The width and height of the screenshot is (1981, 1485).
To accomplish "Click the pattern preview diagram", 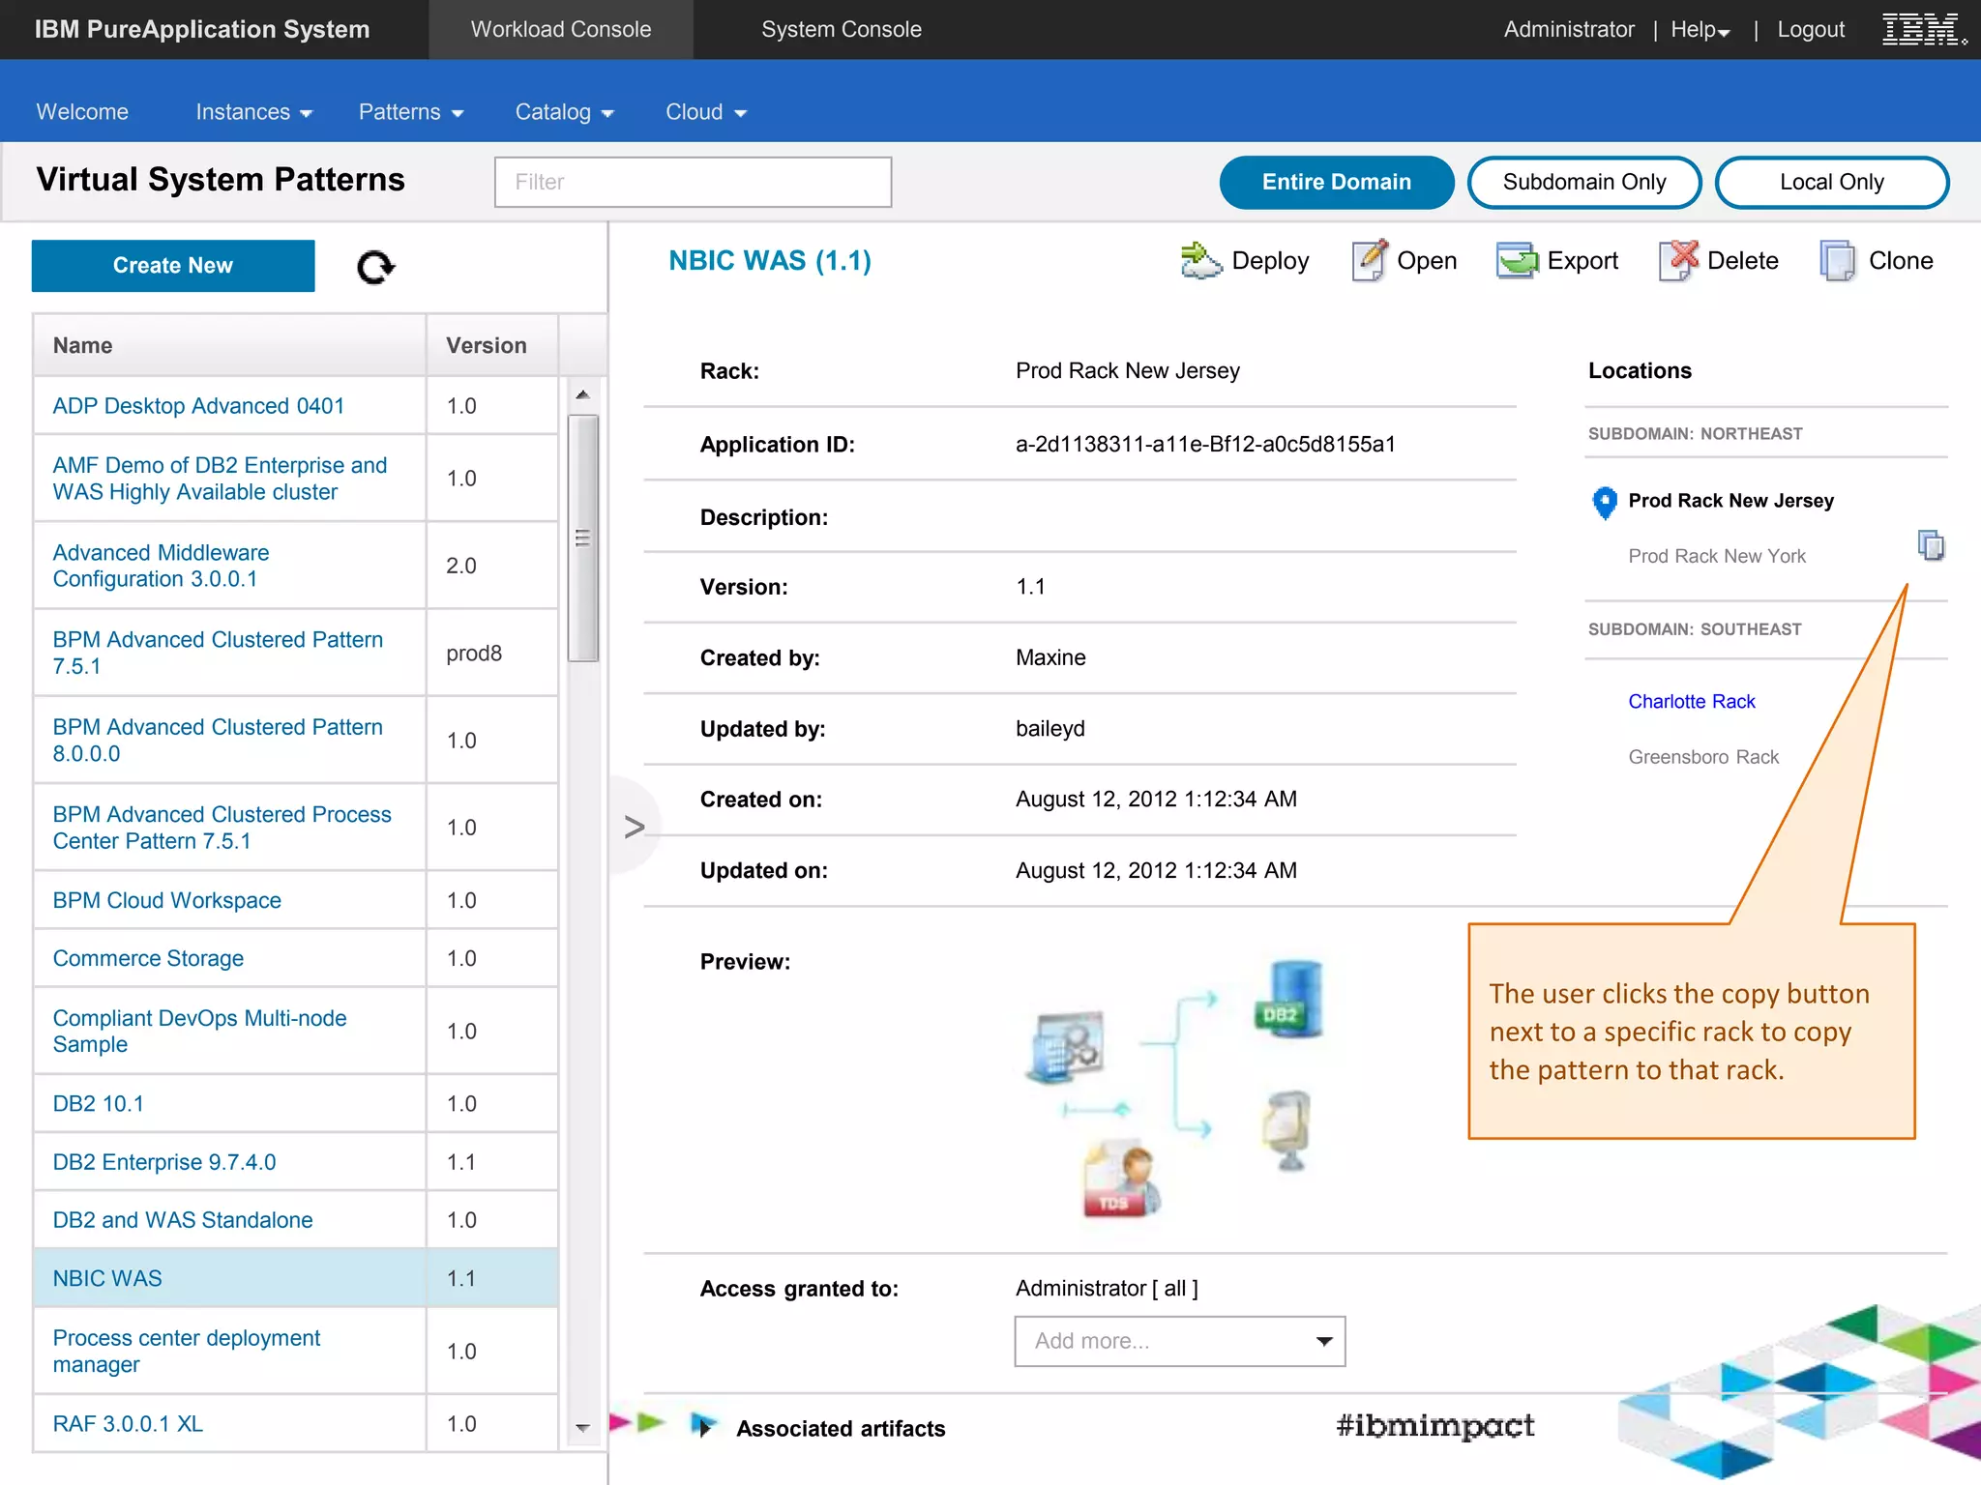I will pos(1175,1088).
